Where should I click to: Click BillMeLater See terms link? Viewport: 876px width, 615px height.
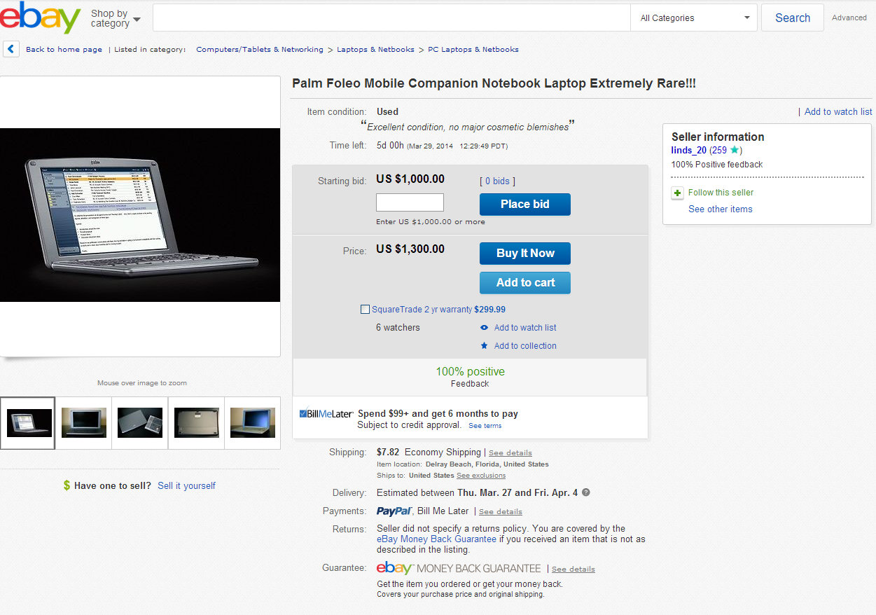(x=485, y=426)
